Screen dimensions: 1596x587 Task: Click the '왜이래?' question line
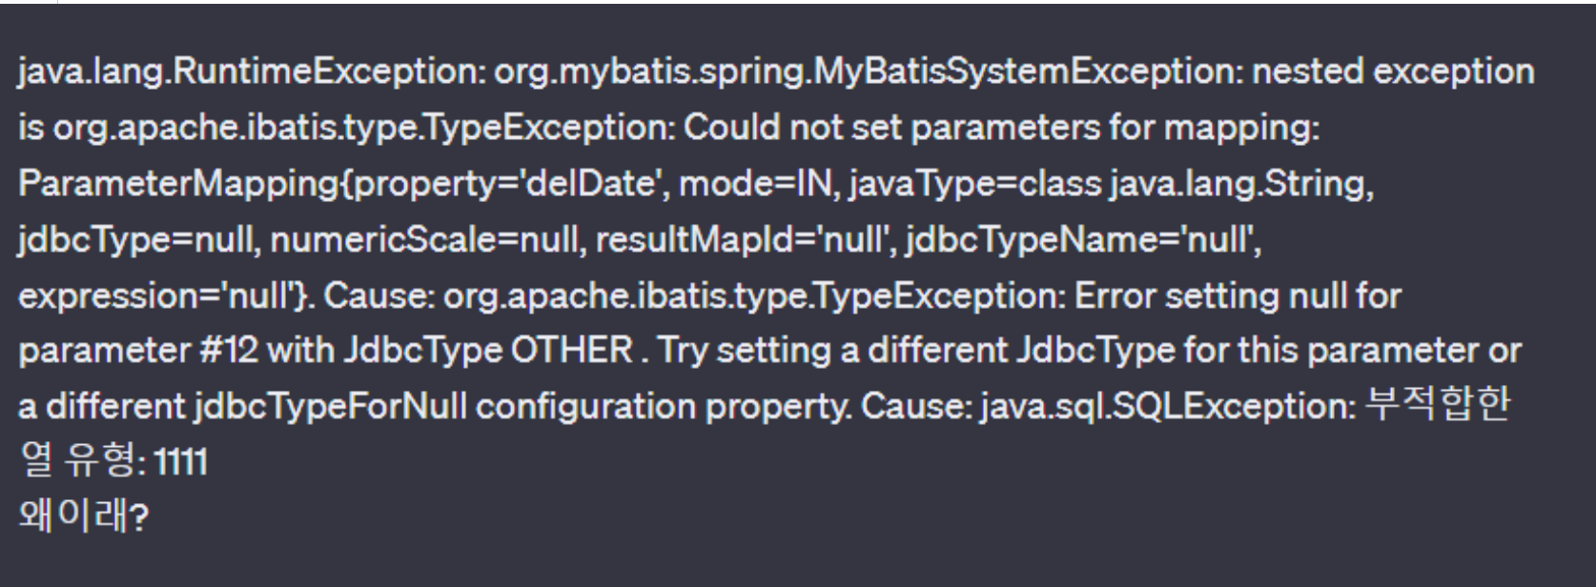[x=83, y=517]
